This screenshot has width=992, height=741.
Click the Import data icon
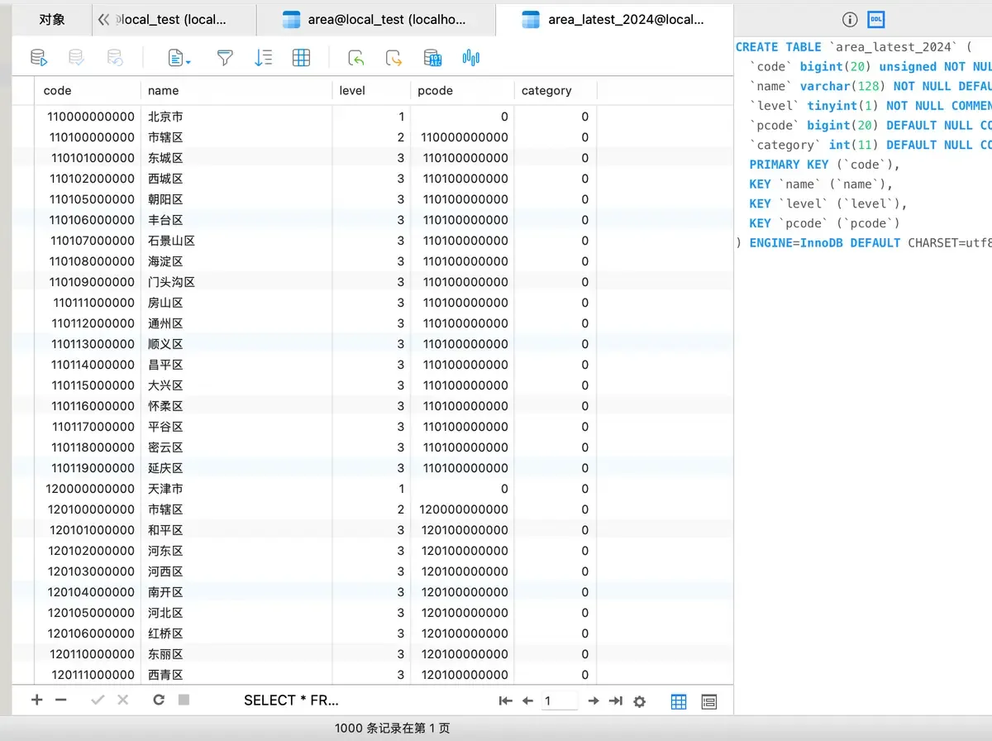(355, 57)
